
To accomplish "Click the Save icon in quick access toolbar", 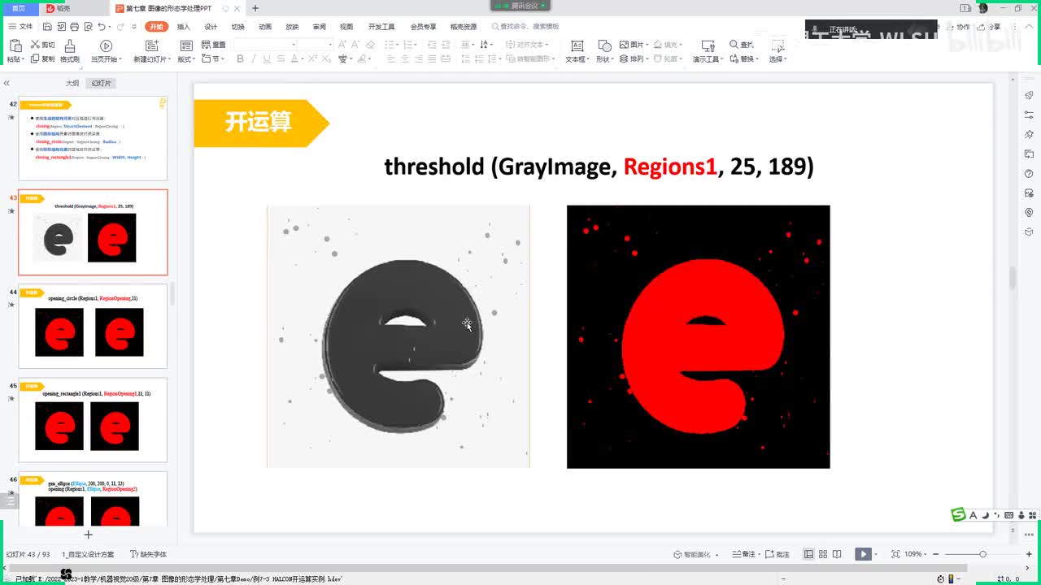I will [47, 26].
